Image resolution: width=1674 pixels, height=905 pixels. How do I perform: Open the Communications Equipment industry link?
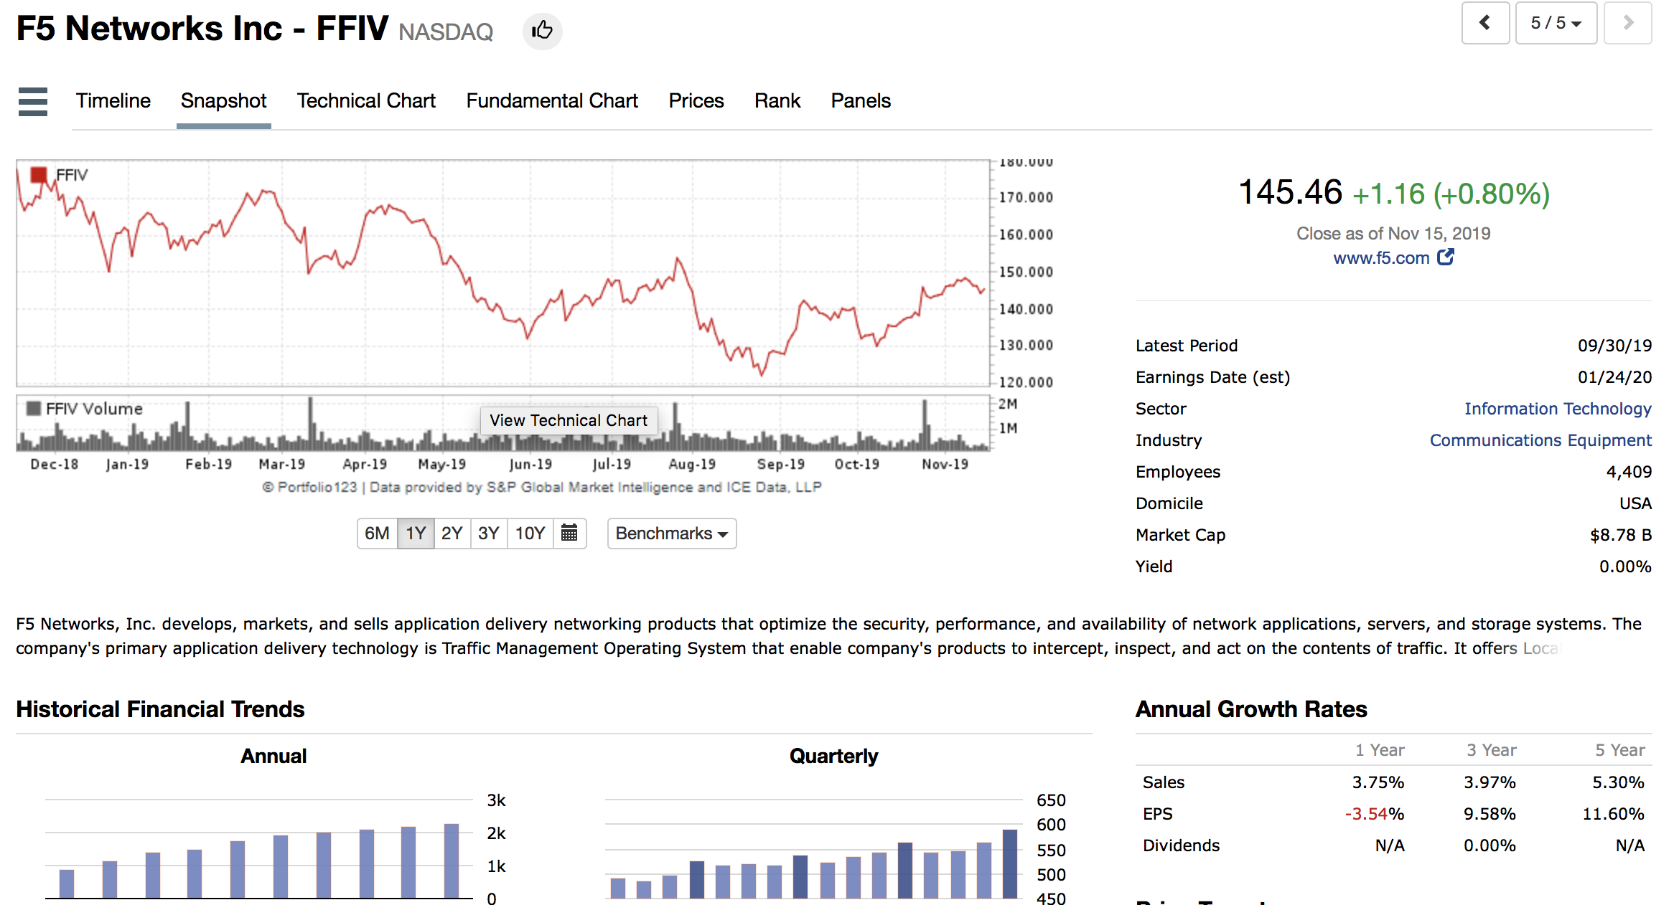coord(1540,440)
